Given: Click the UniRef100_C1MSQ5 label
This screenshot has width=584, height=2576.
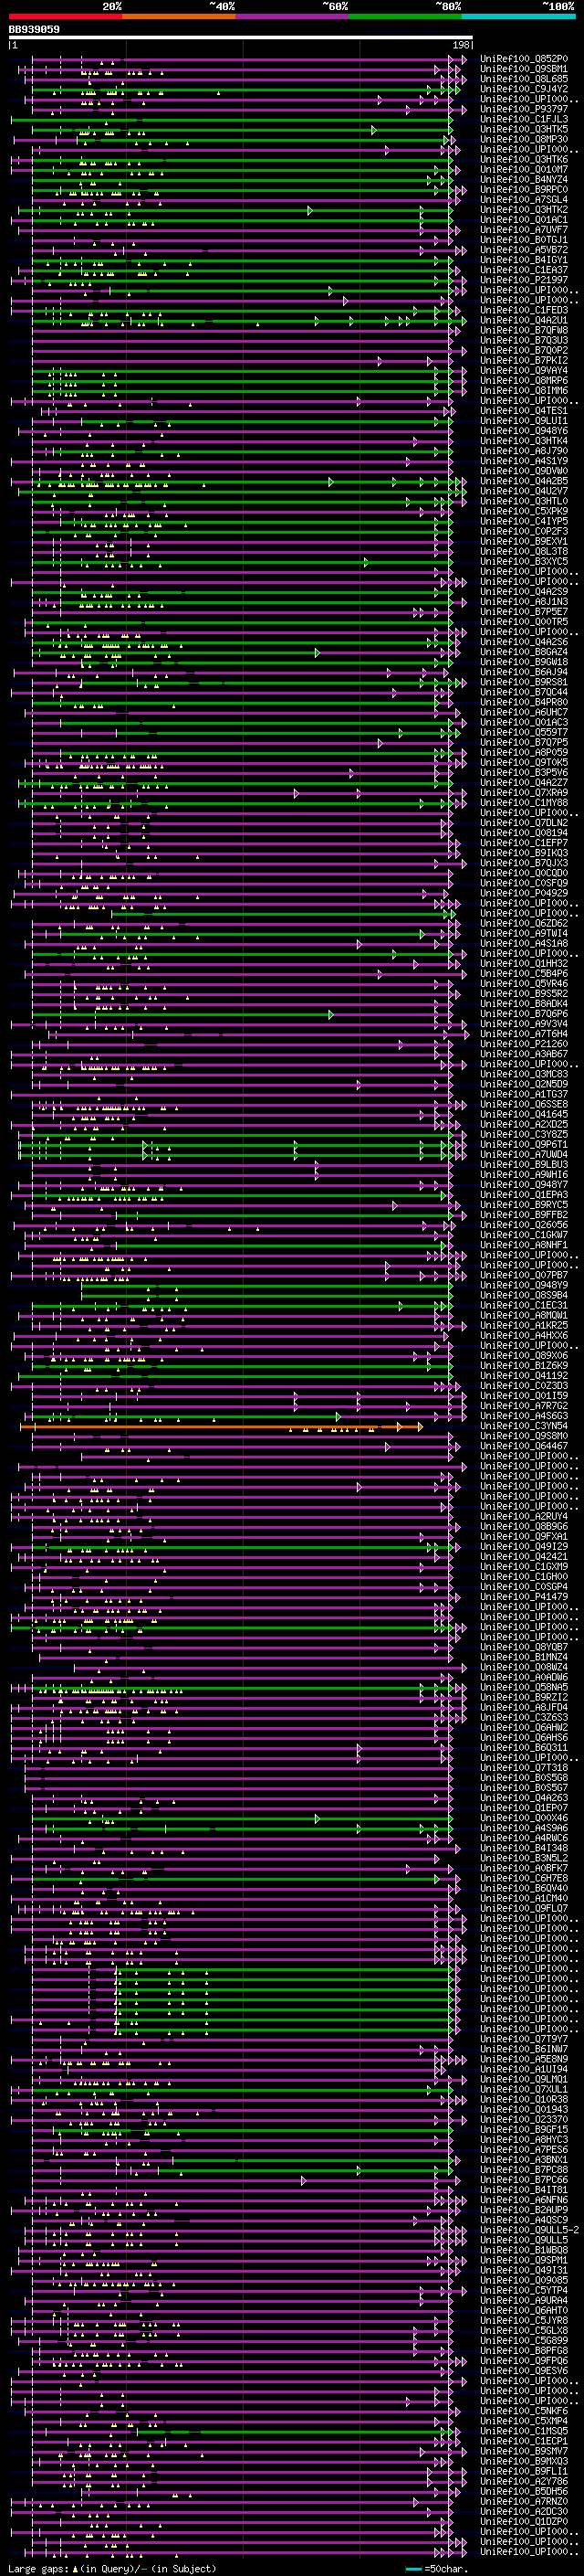Looking at the screenshot, I should (x=524, y=2431).
